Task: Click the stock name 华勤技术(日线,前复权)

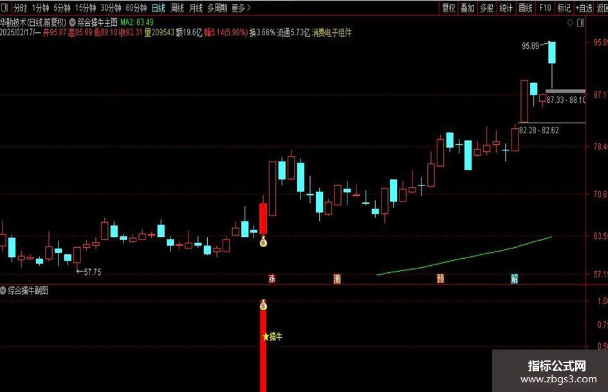Action: 33,23
